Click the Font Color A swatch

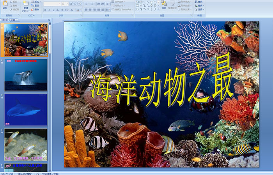pyautogui.click(x=78, y=10)
